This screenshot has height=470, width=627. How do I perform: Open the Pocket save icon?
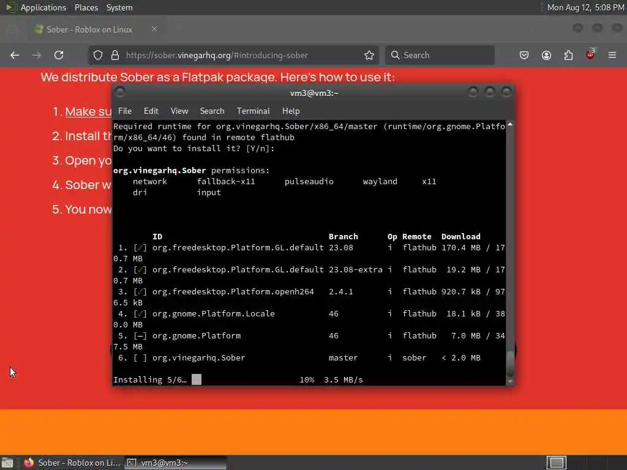pyautogui.click(x=524, y=55)
